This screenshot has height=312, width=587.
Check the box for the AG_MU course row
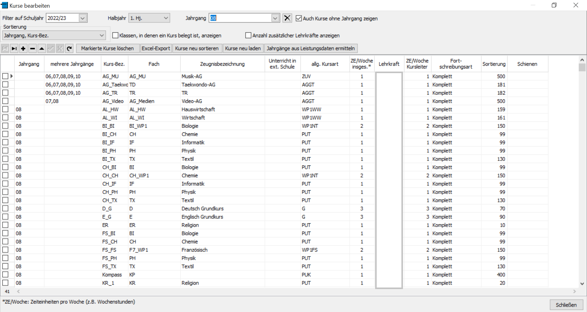point(5,76)
